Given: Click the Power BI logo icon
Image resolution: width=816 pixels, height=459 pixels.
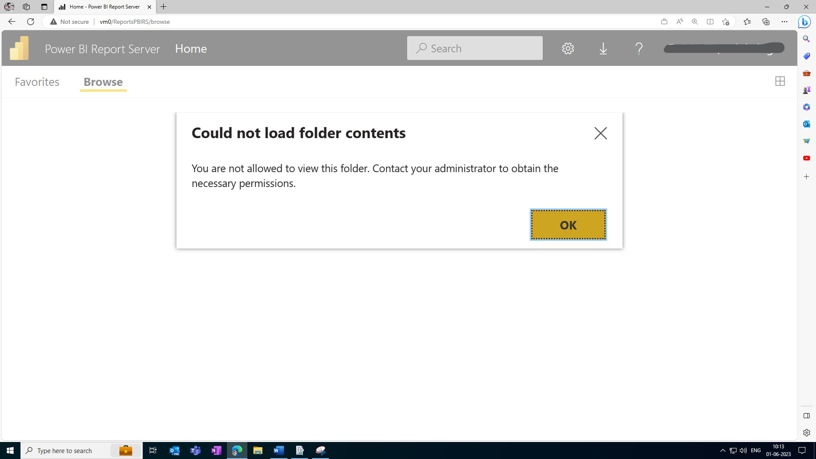Looking at the screenshot, I should [20, 48].
